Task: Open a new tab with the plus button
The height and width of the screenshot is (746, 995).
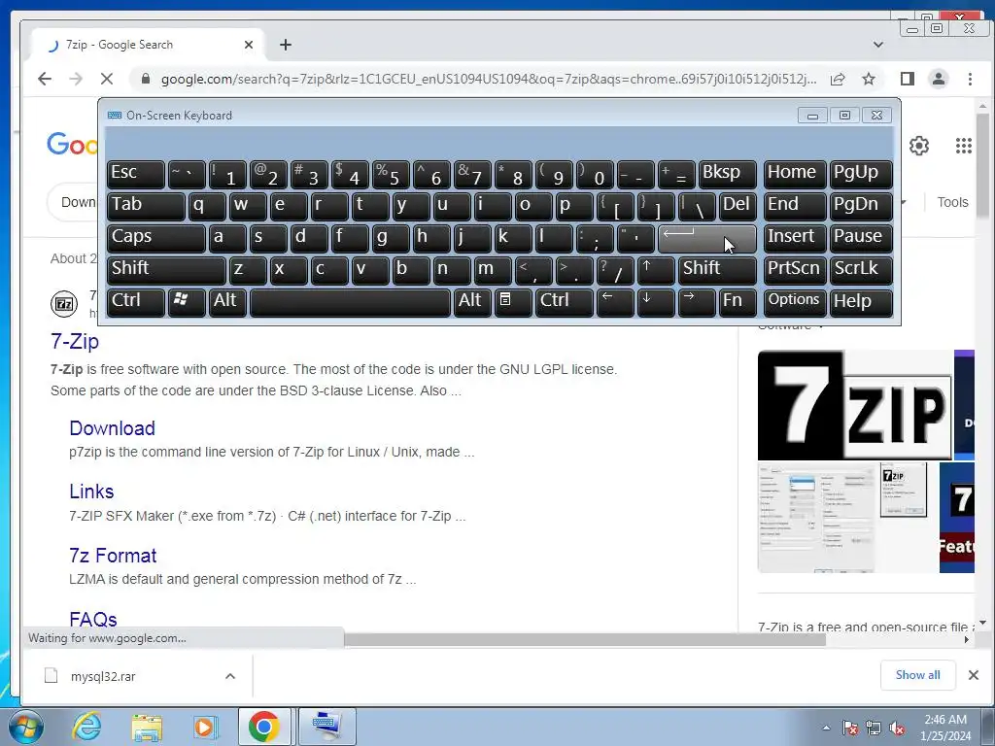Action: (286, 45)
